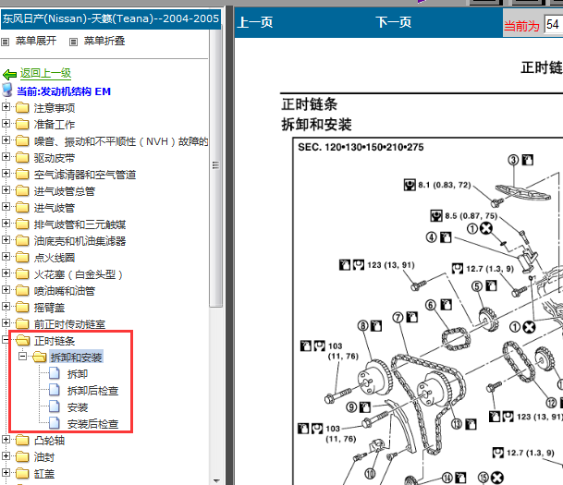
Task: Click the 东风日产(Nissan)-天籁(Teana) title bar text
Action: pyautogui.click(x=111, y=18)
